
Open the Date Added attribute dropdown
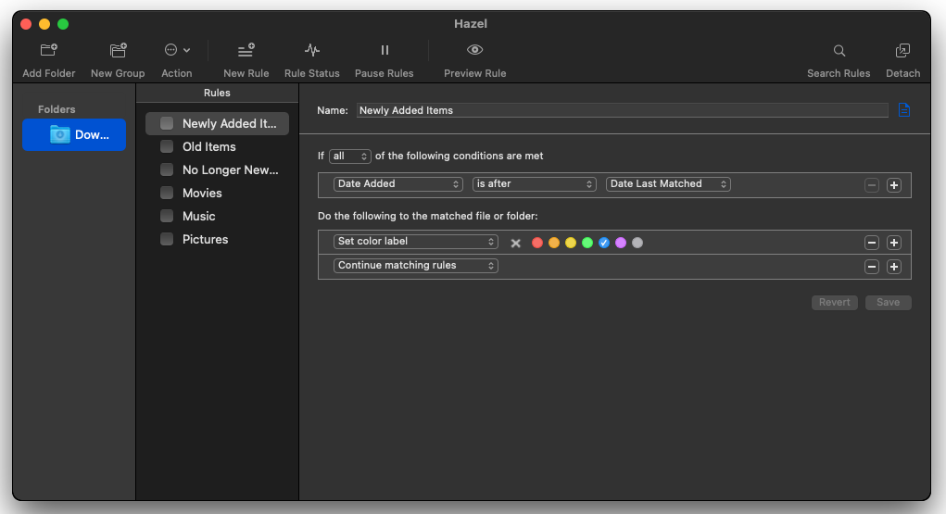point(398,184)
